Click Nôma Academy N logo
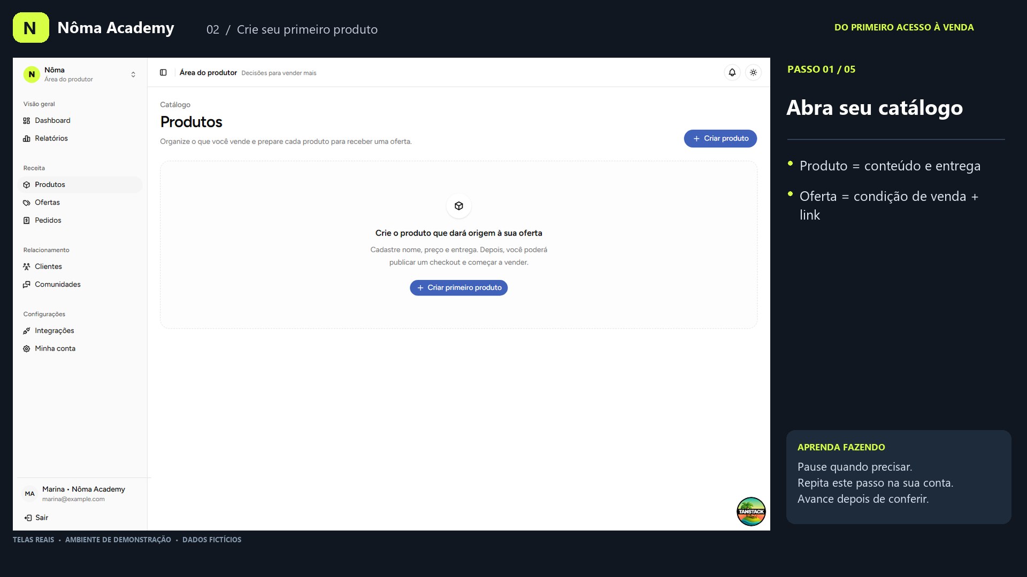This screenshot has width=1027, height=577. (x=31, y=28)
